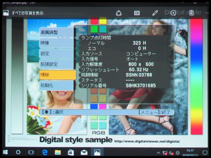Screen dimensions: 211x158
Task: Open the Action Center notification icon
Action: 205,153
